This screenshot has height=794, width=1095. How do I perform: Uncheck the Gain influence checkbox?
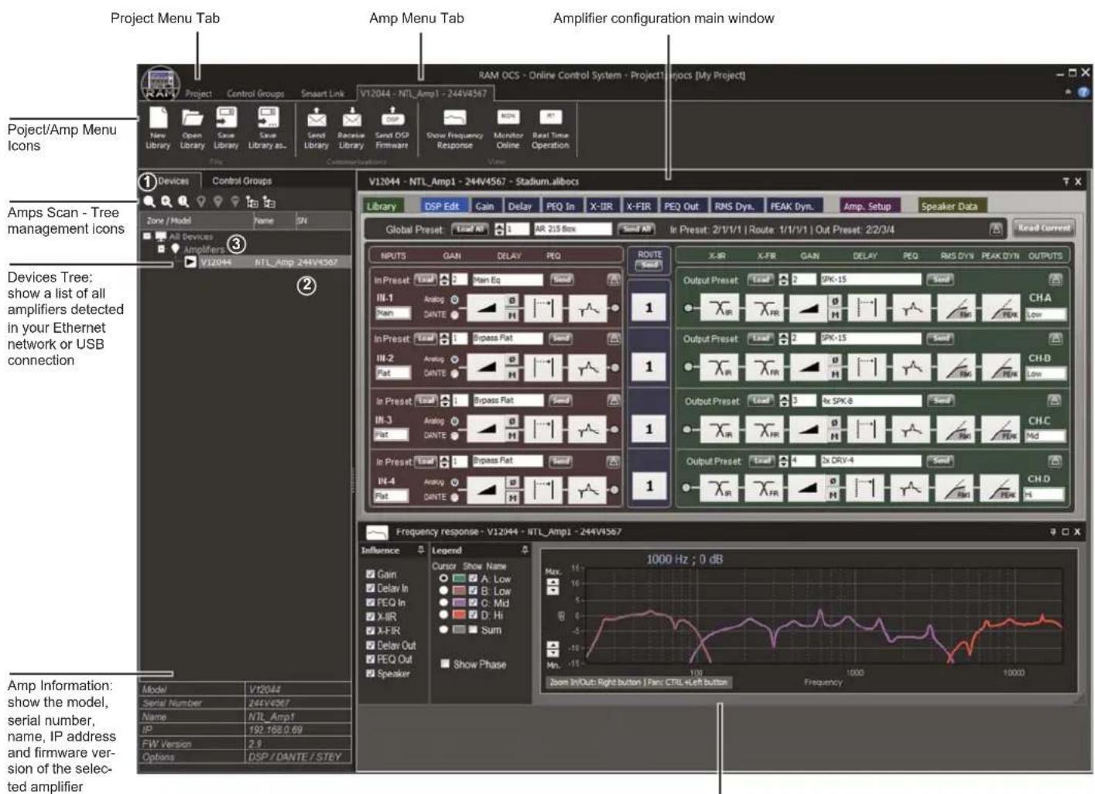pos(371,574)
